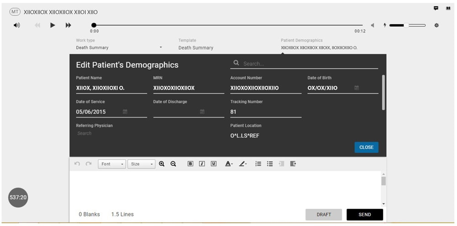Toggle bold formatting

[x=190, y=164]
